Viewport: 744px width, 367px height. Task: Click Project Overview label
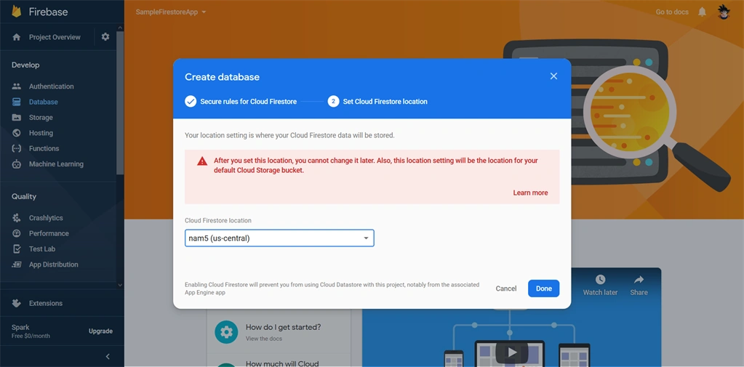click(x=55, y=37)
